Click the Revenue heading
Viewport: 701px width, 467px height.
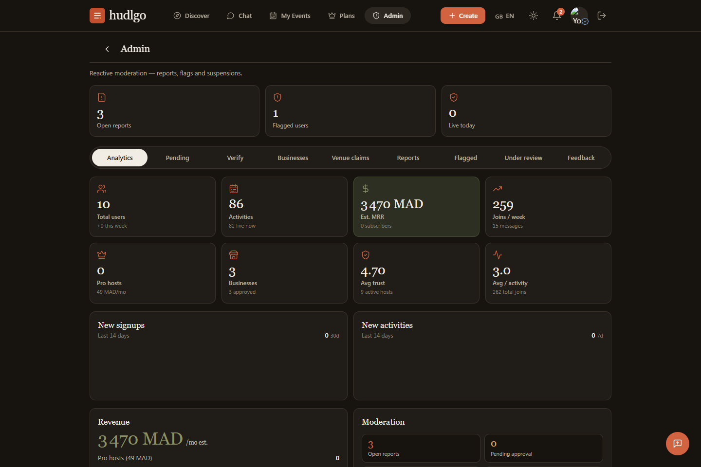tap(114, 422)
